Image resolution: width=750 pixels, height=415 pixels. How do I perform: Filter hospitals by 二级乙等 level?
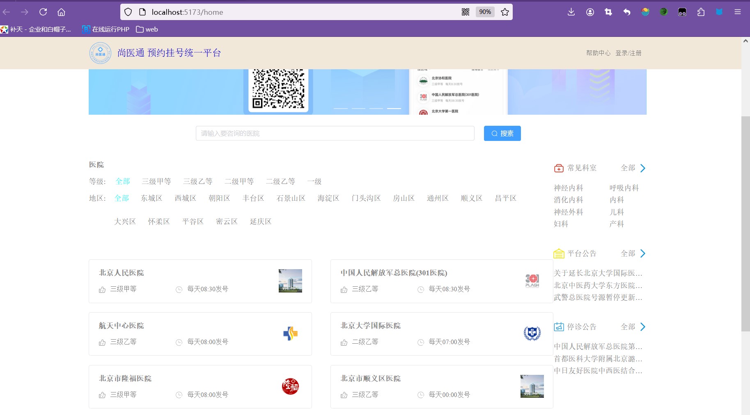pos(281,181)
